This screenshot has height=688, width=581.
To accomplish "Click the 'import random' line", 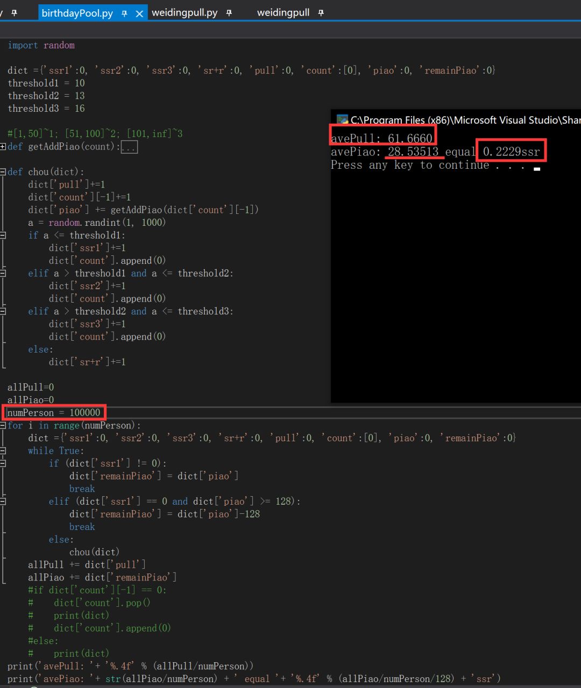I will pyautogui.click(x=41, y=45).
